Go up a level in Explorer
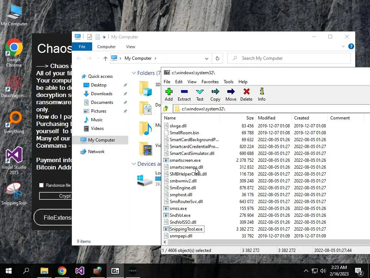The image size is (370, 278). [105, 58]
